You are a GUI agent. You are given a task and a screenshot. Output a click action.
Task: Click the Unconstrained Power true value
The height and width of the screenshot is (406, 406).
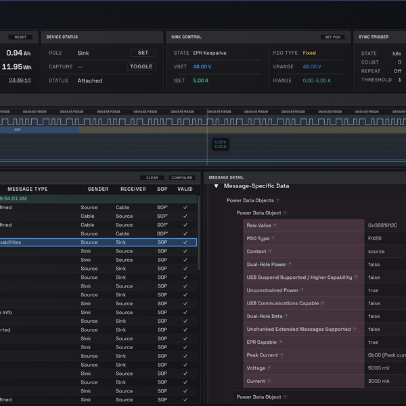click(373, 290)
